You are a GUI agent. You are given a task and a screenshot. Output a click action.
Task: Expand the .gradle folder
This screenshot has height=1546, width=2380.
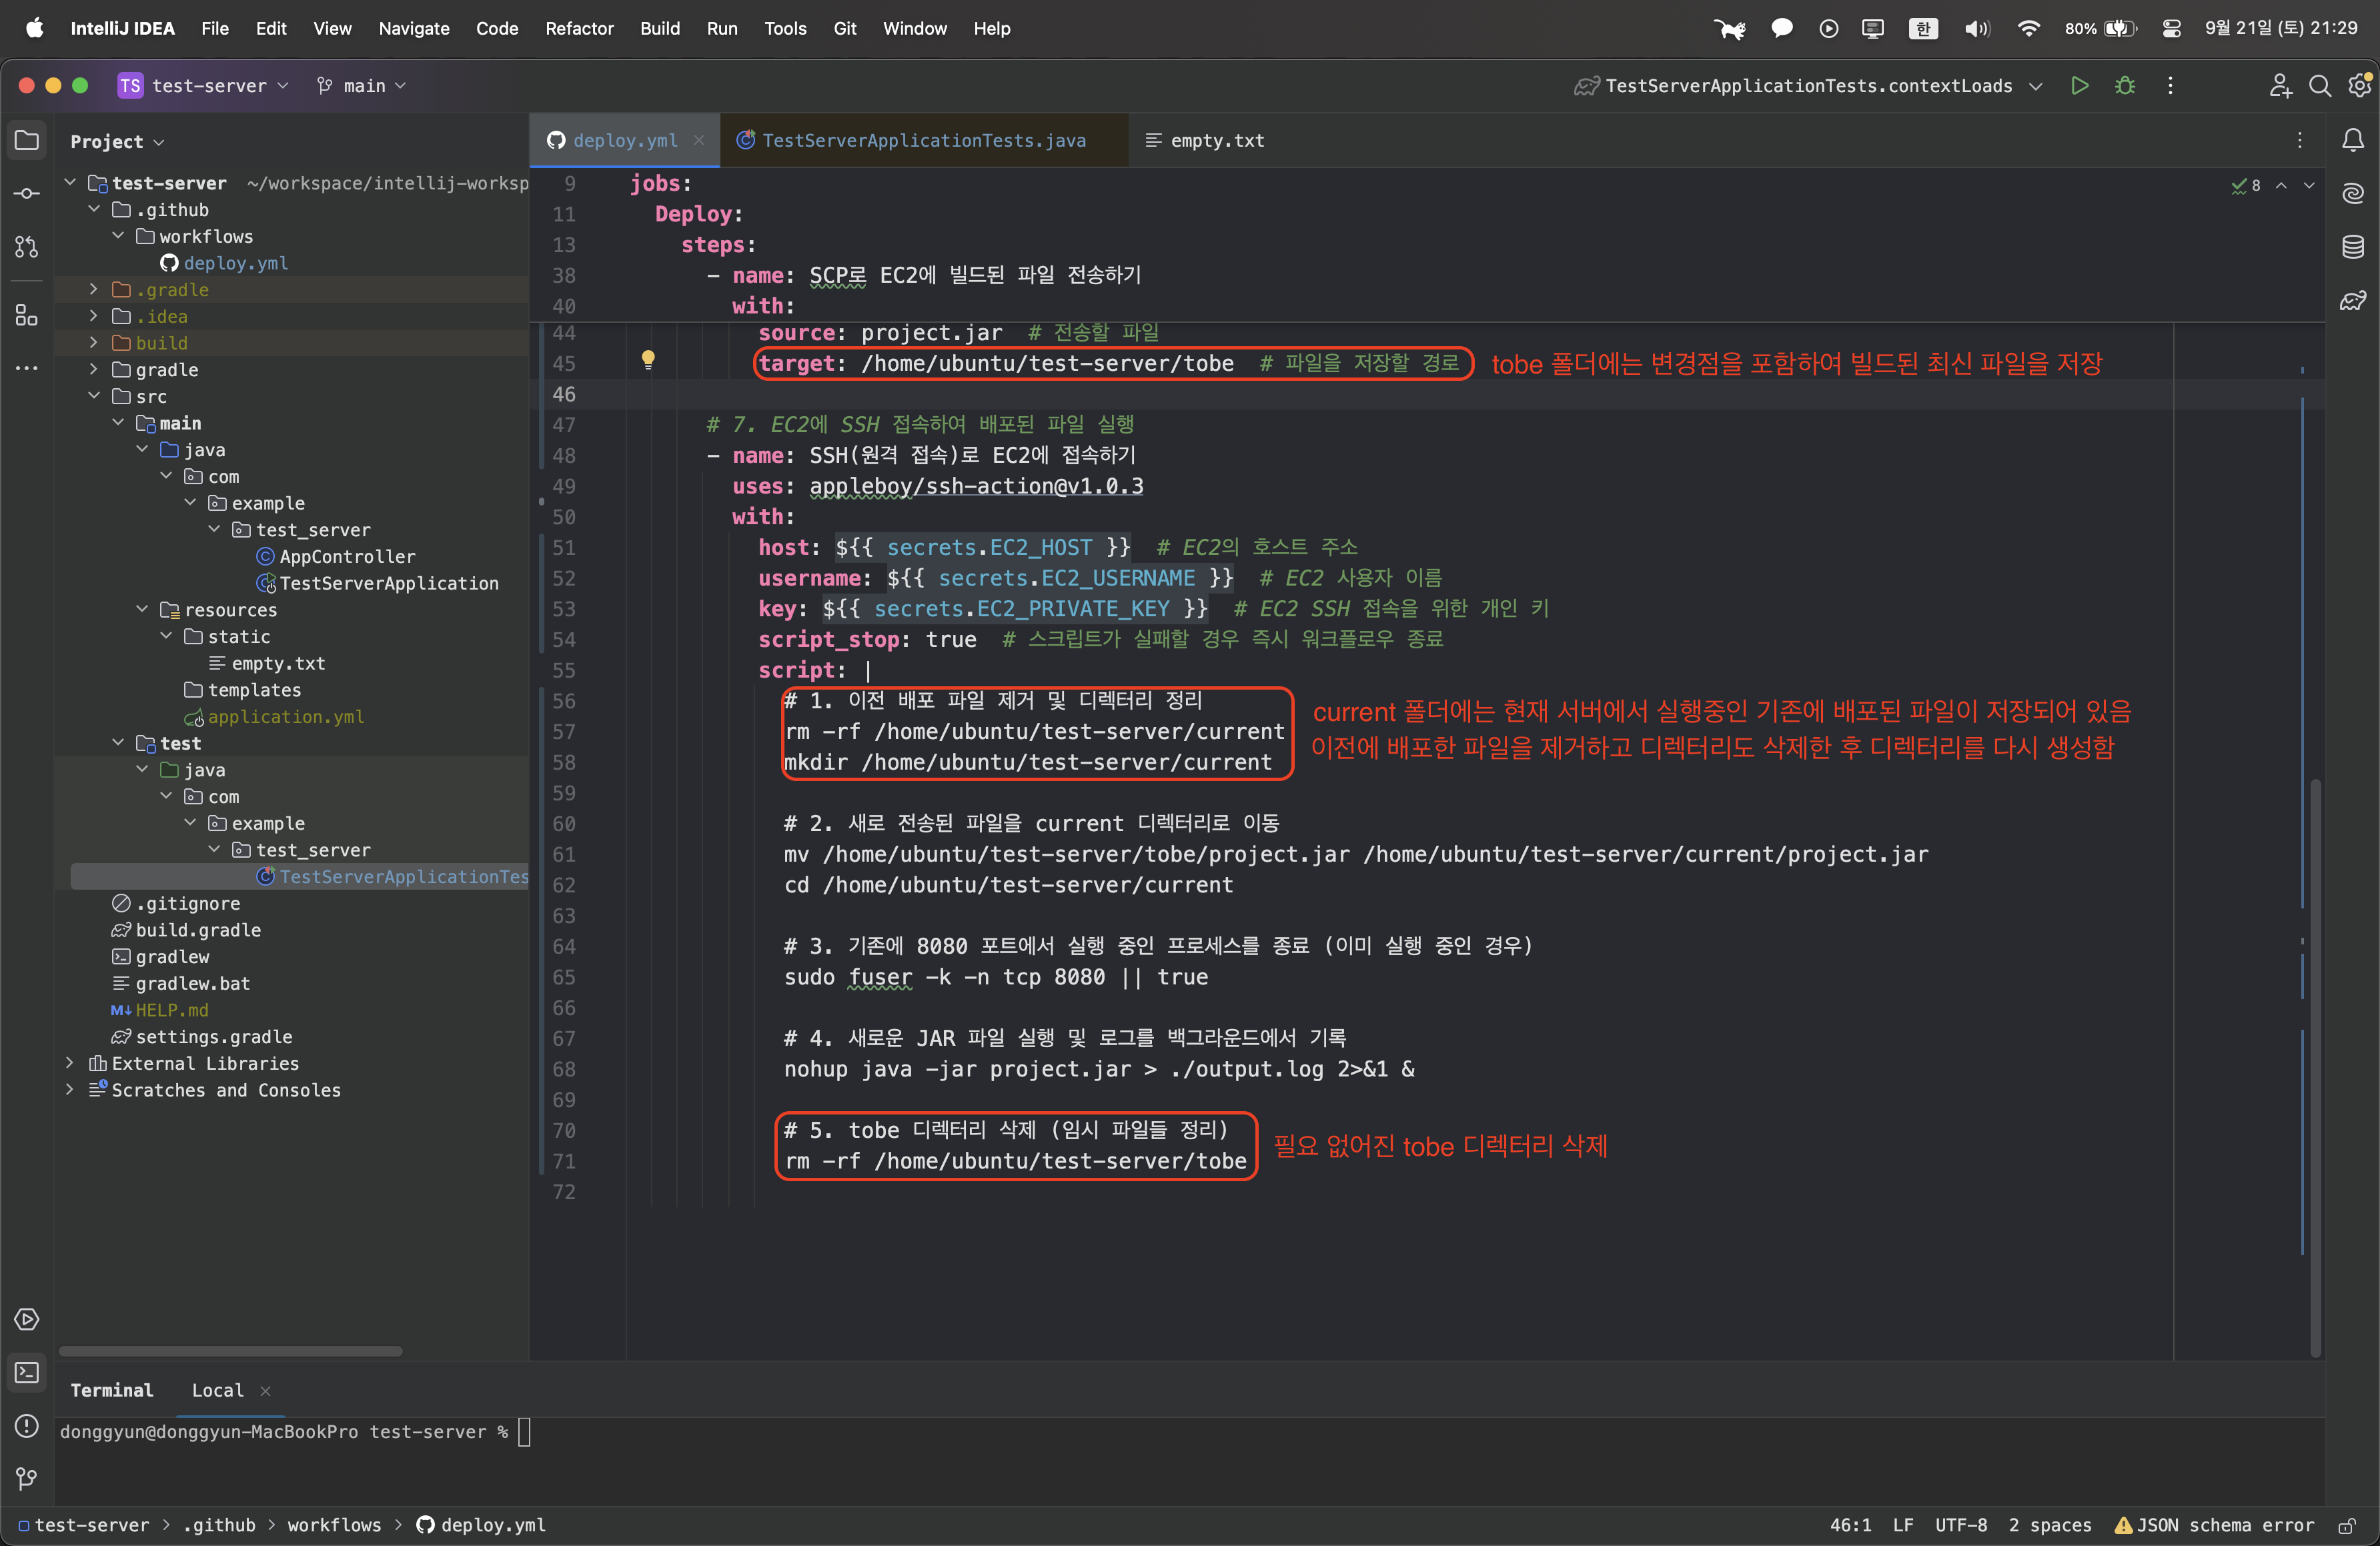[94, 290]
